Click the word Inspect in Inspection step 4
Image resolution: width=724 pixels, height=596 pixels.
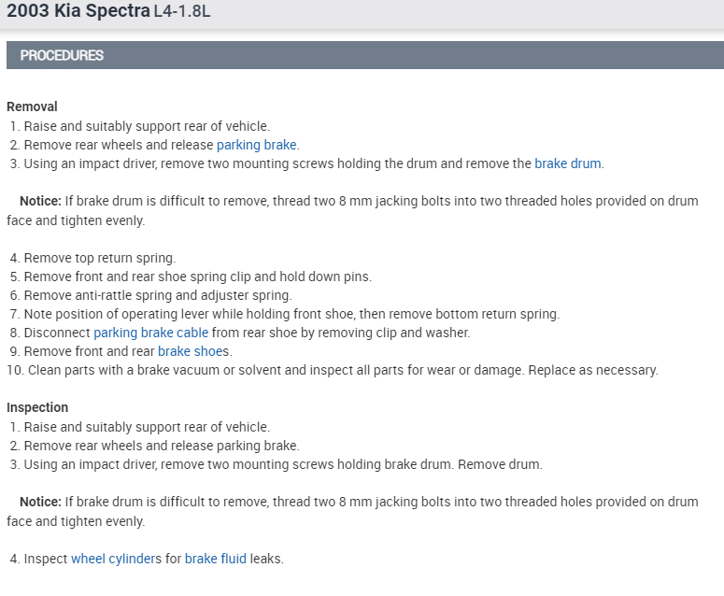click(45, 559)
